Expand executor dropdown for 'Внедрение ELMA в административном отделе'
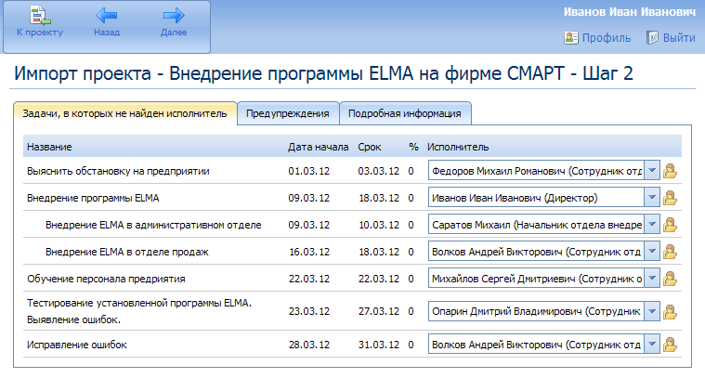 (x=652, y=225)
